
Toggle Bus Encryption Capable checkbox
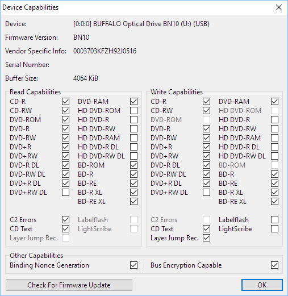pyautogui.click(x=274, y=265)
